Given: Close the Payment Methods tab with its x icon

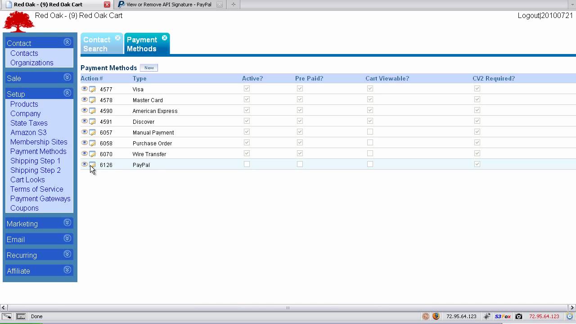Looking at the screenshot, I should [x=164, y=38].
